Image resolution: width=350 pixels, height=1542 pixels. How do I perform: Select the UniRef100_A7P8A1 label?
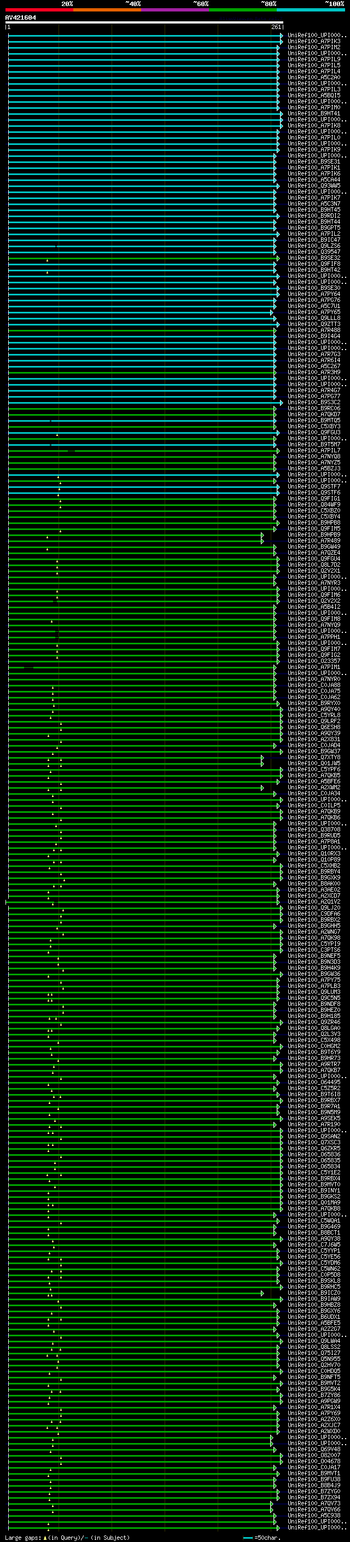coord(314,841)
